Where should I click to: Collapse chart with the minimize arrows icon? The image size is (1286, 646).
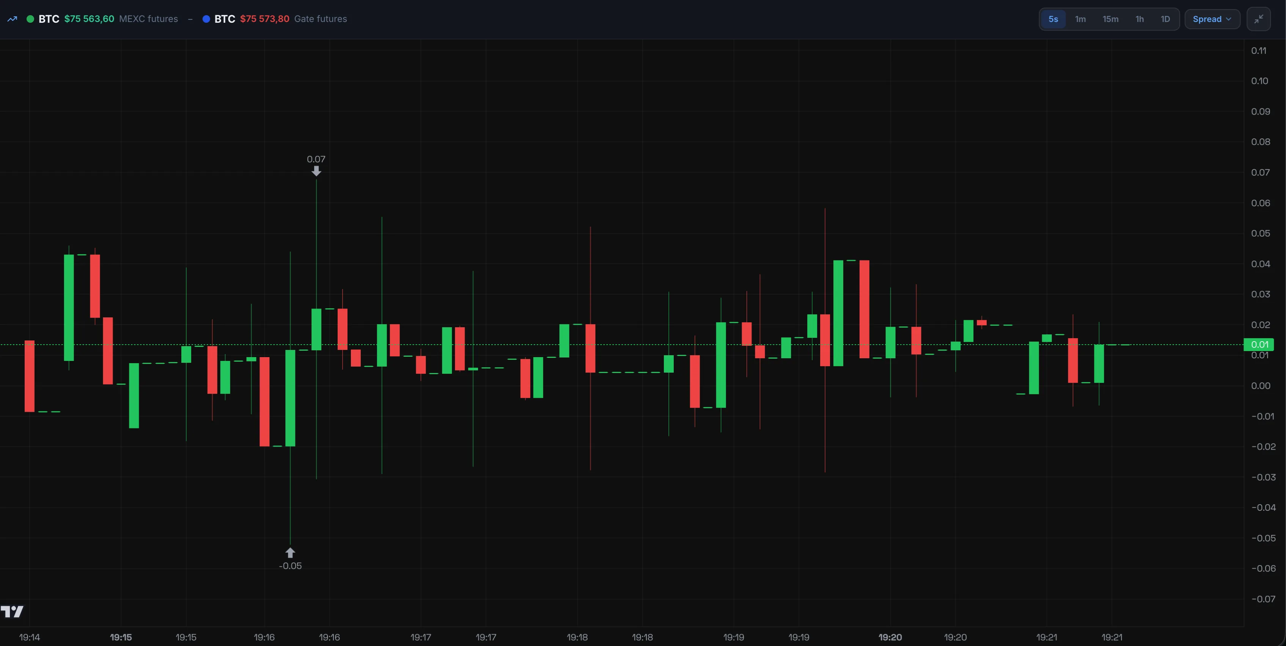coord(1259,19)
